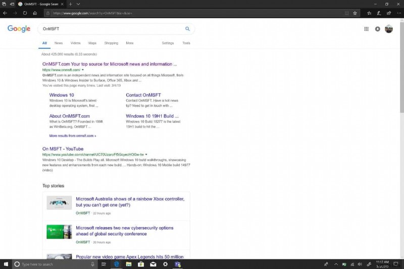Screen dimensions: 404x269
Task: Click the rainbow Xbox controller thumbnail
Action: coord(59,202)
